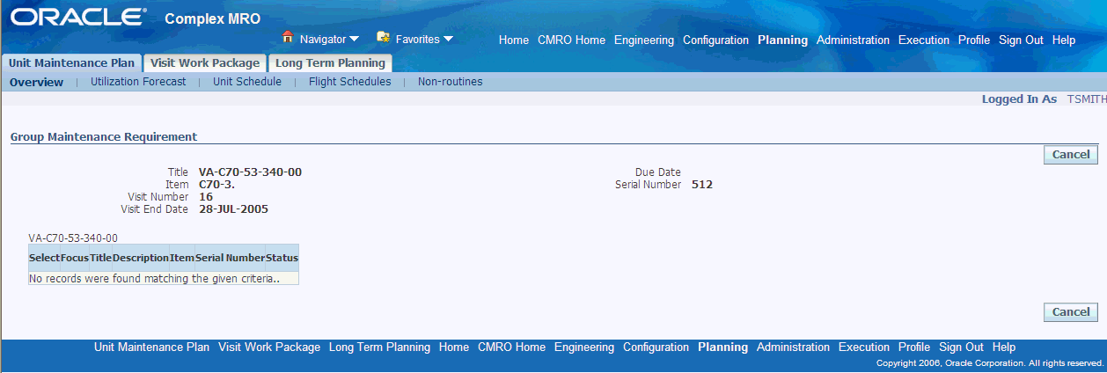Viewport: 1107px width, 373px height.
Task: Open the Flight Schedules subtab
Action: coord(349,82)
